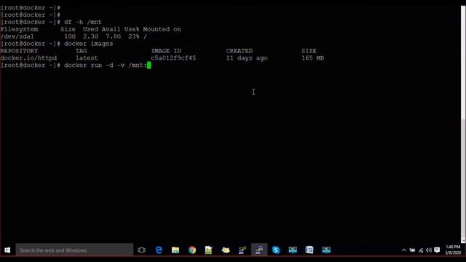The image size is (466, 262).
Task: Open the Windows Start menu
Action: tap(7, 250)
